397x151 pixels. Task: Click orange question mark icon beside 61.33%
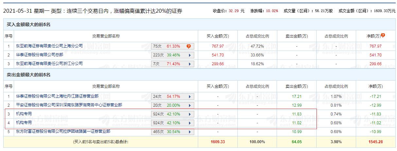(x=189, y=46)
